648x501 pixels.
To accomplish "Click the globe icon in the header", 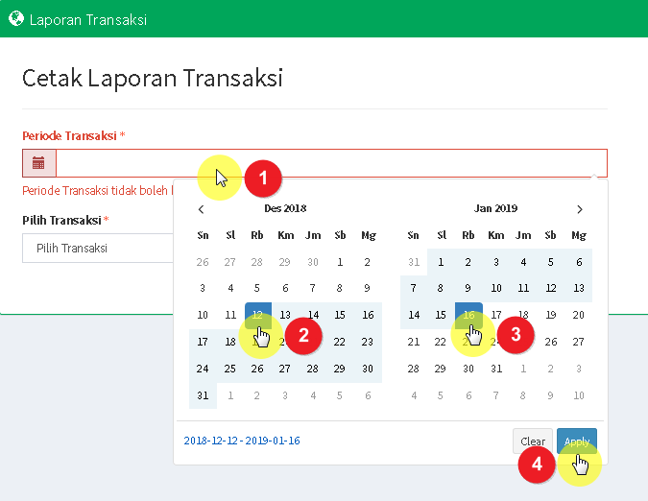I will [x=15, y=18].
